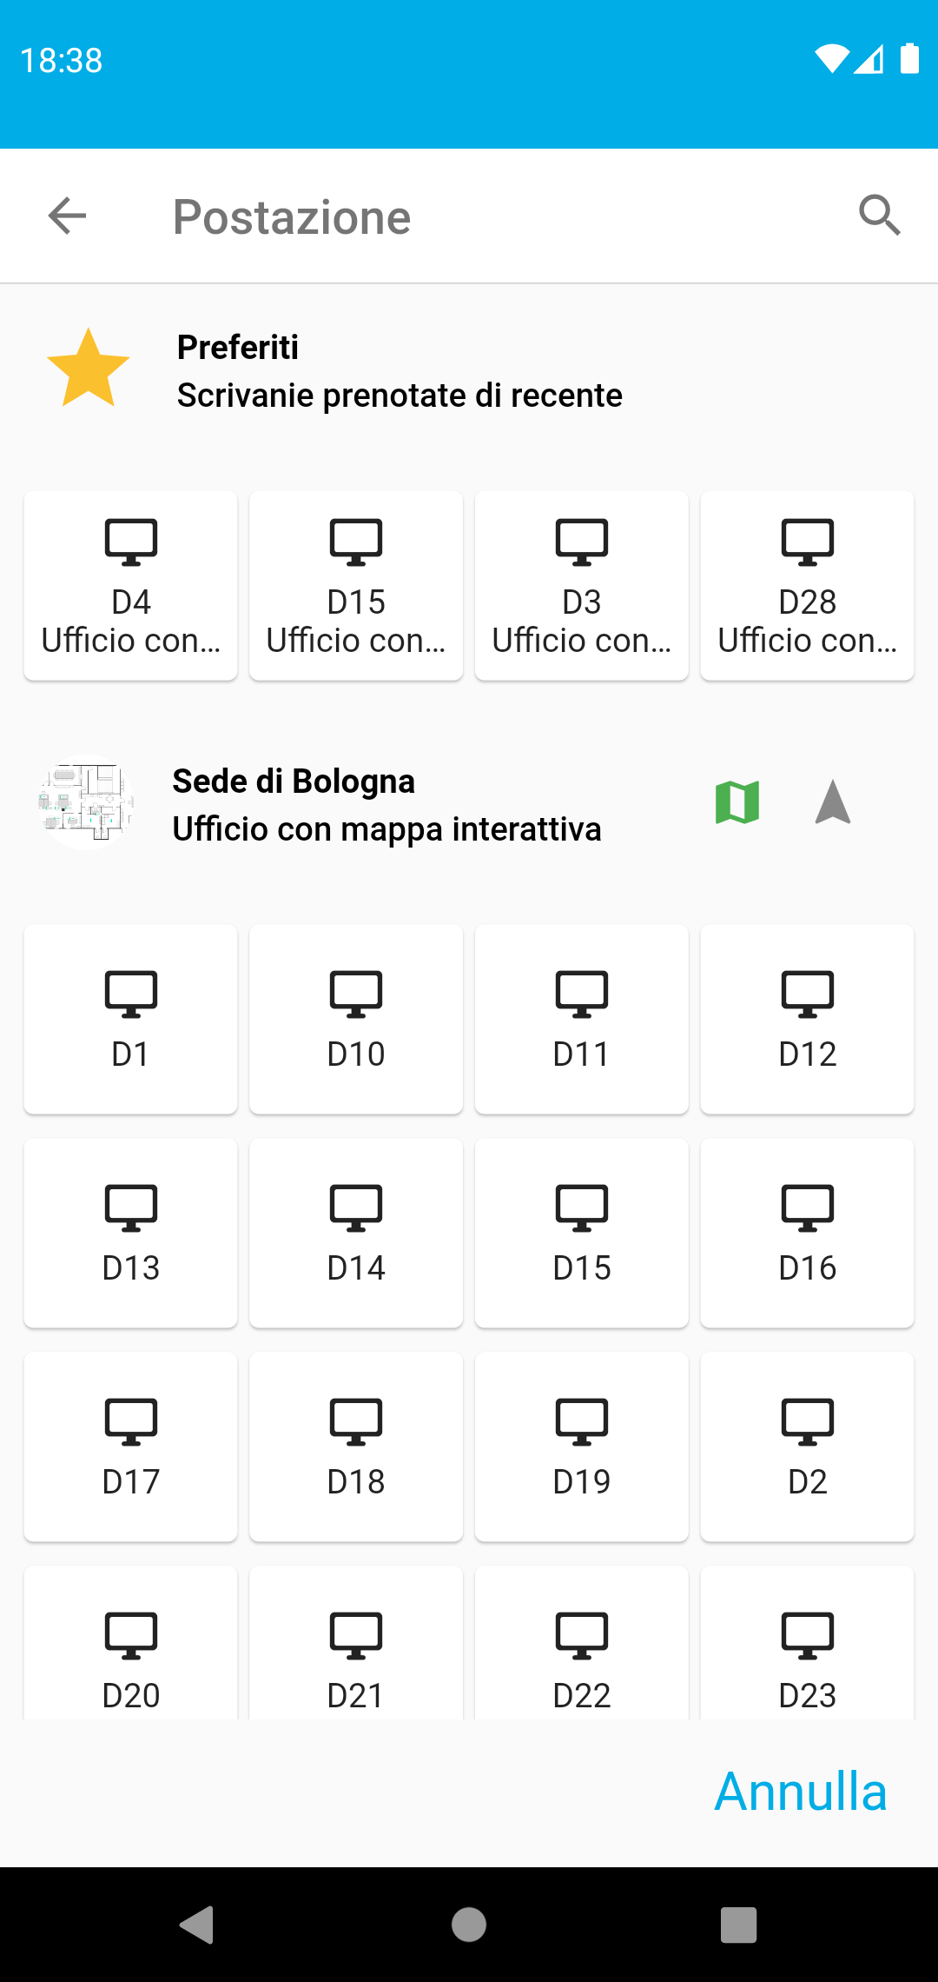Image resolution: width=938 pixels, height=1982 pixels.
Task: Select desk D18
Action: (356, 1447)
